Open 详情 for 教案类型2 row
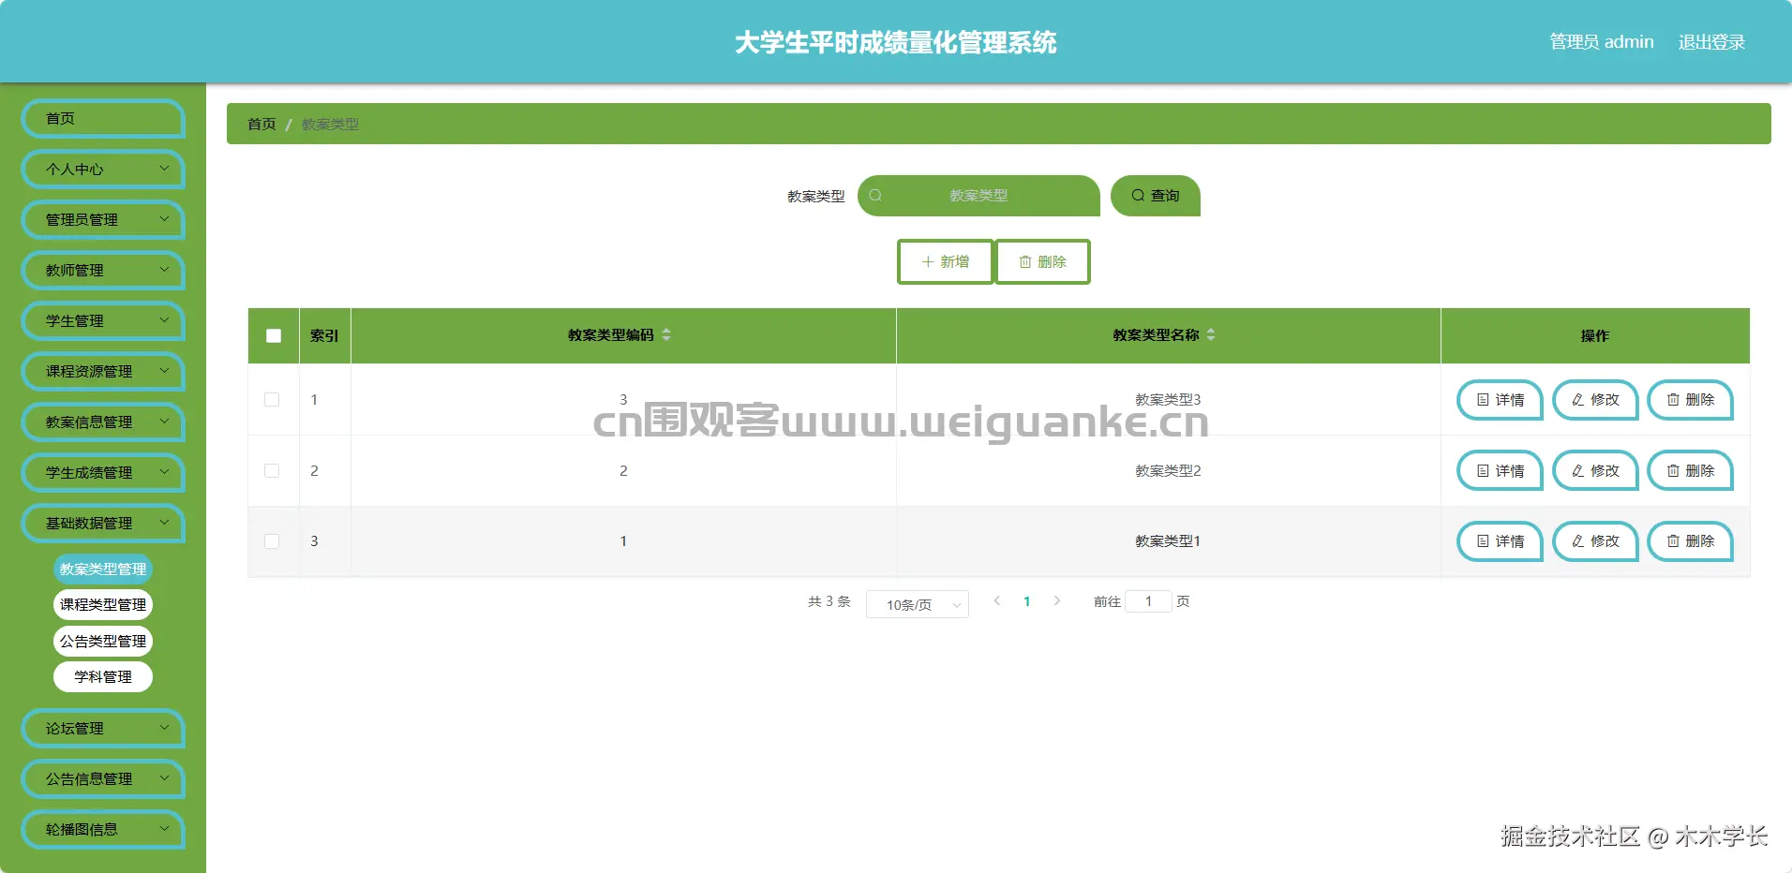Image resolution: width=1792 pixels, height=873 pixels. 1500,471
